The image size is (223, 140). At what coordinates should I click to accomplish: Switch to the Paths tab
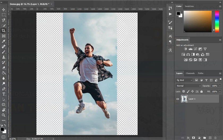200,73
